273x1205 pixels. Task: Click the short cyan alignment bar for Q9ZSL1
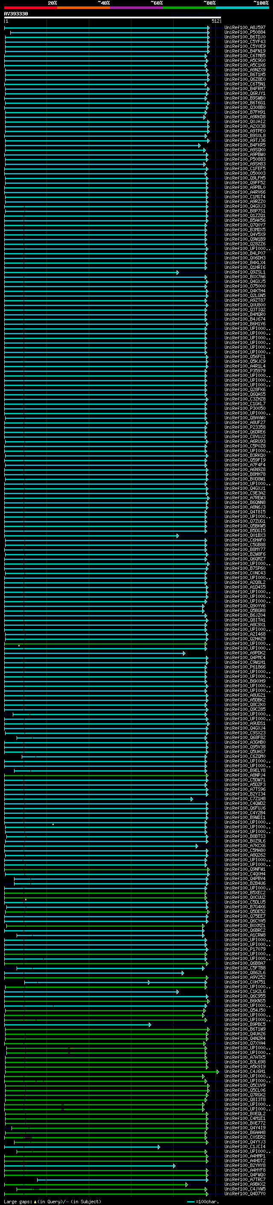[91, 272]
